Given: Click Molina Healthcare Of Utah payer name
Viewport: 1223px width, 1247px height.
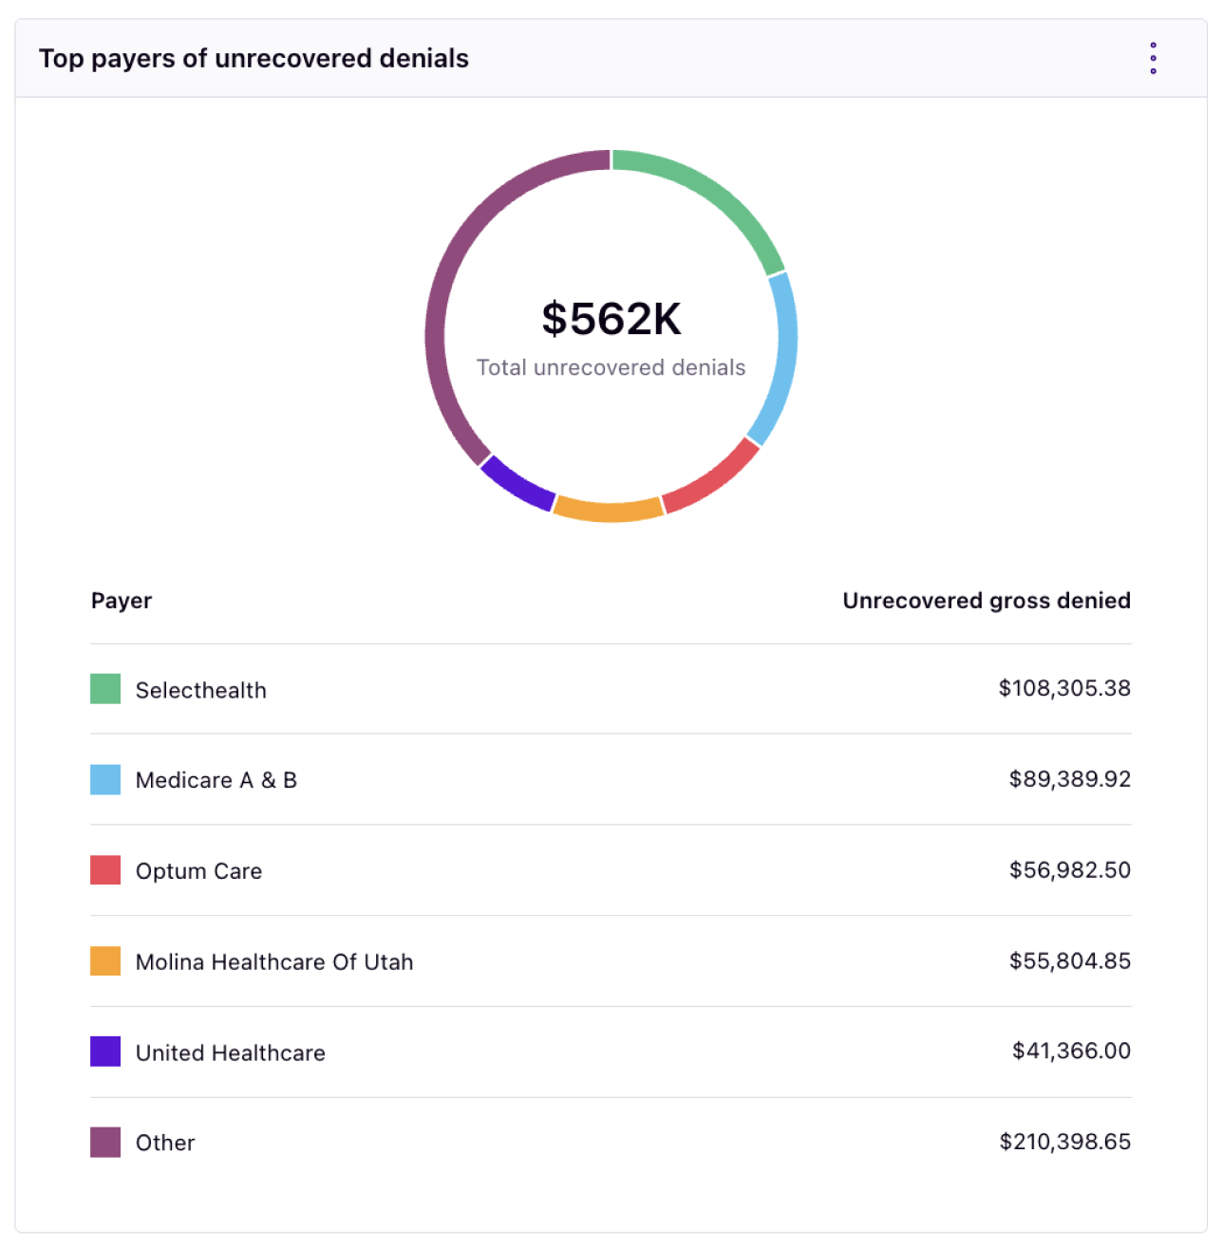Looking at the screenshot, I should (274, 962).
